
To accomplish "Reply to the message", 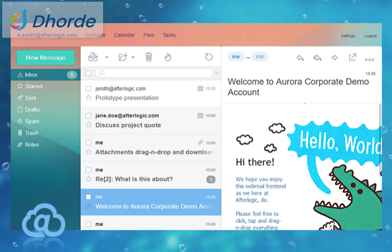I will point(300,58).
